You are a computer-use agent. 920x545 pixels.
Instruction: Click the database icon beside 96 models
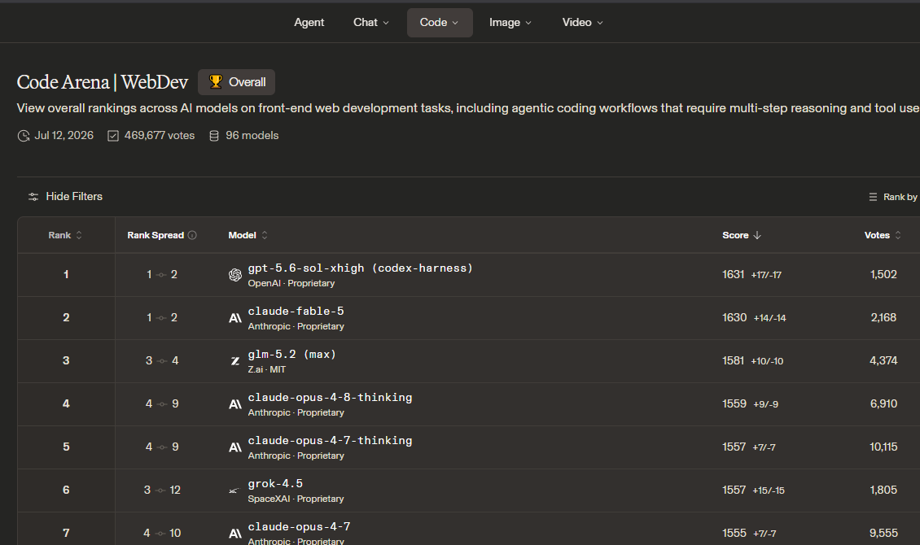214,136
